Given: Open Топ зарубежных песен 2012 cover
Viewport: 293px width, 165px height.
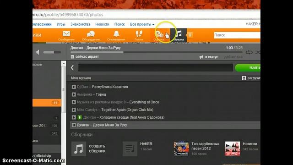Looking at the screenshot, I should coord(181,148).
